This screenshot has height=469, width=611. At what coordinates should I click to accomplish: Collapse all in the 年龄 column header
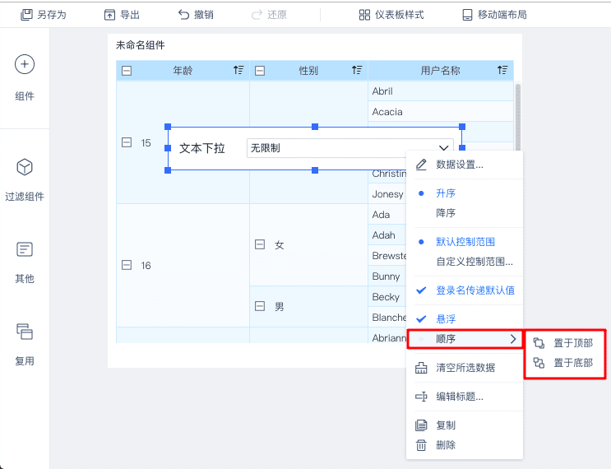coord(127,71)
